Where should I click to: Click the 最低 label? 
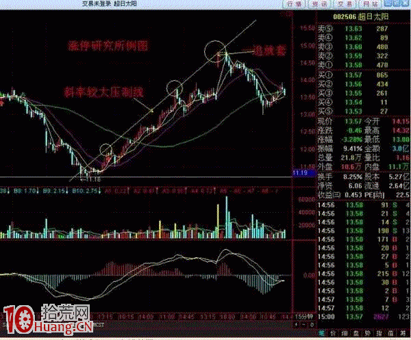[x=372, y=140]
